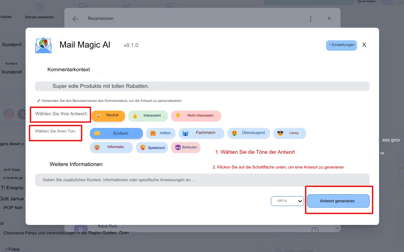
Task: Open the Rezensionen three-dot menu
Action: pos(311,19)
